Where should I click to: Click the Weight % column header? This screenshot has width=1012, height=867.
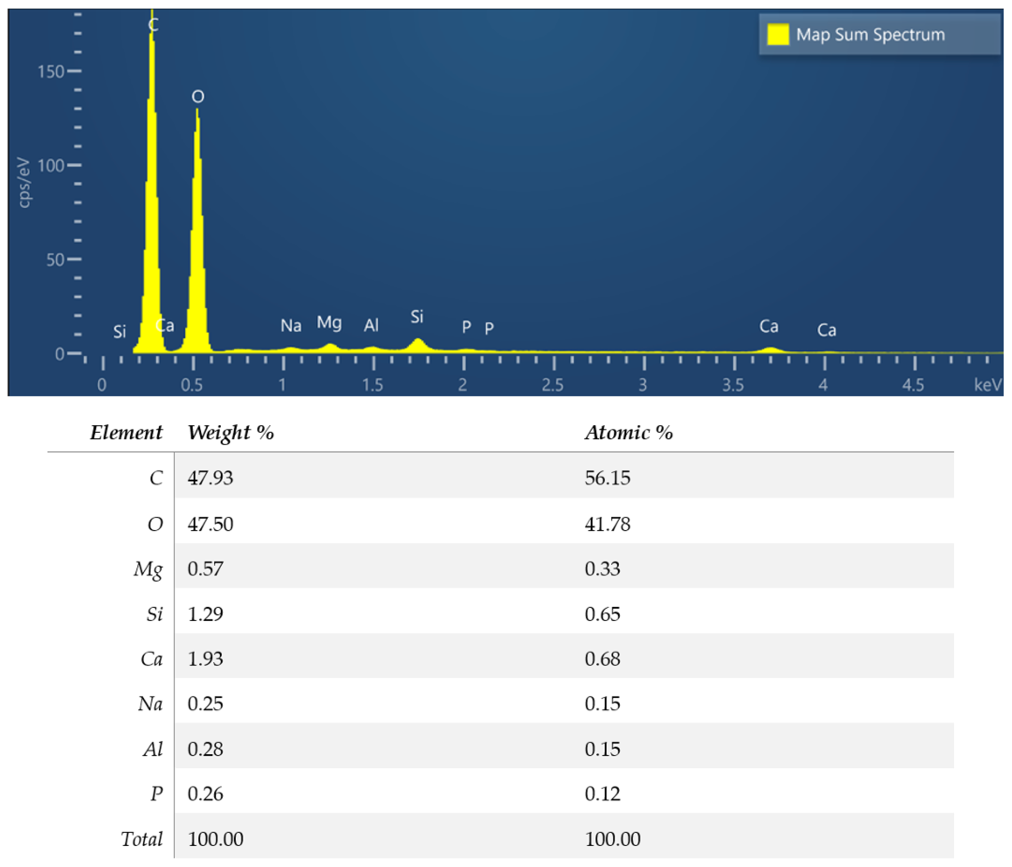[x=230, y=432]
